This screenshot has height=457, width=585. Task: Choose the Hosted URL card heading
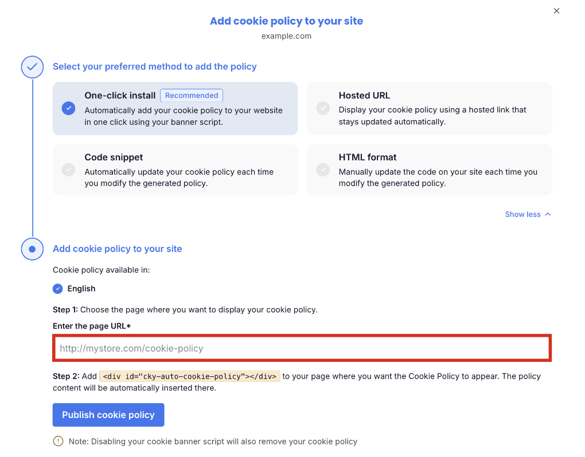365,95
